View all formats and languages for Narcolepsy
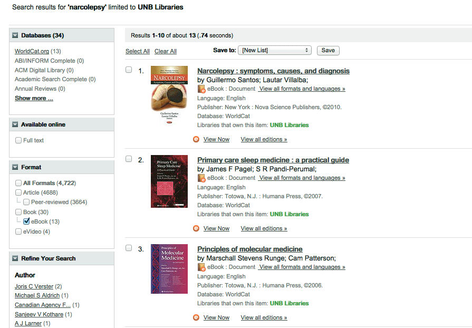The image size is (472, 328). 302,89
